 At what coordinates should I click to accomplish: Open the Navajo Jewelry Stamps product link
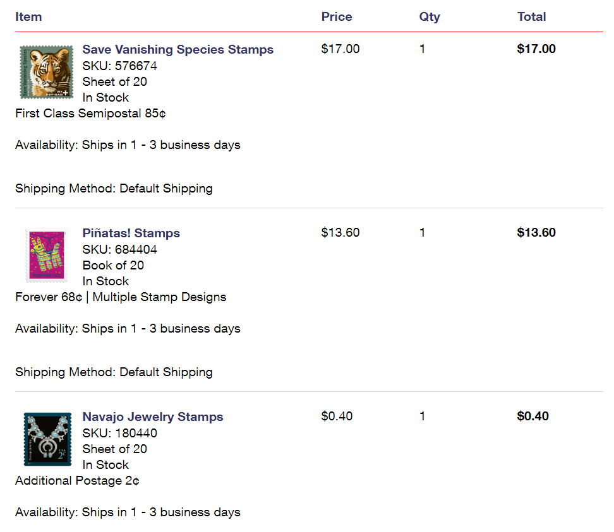pyautogui.click(x=152, y=417)
